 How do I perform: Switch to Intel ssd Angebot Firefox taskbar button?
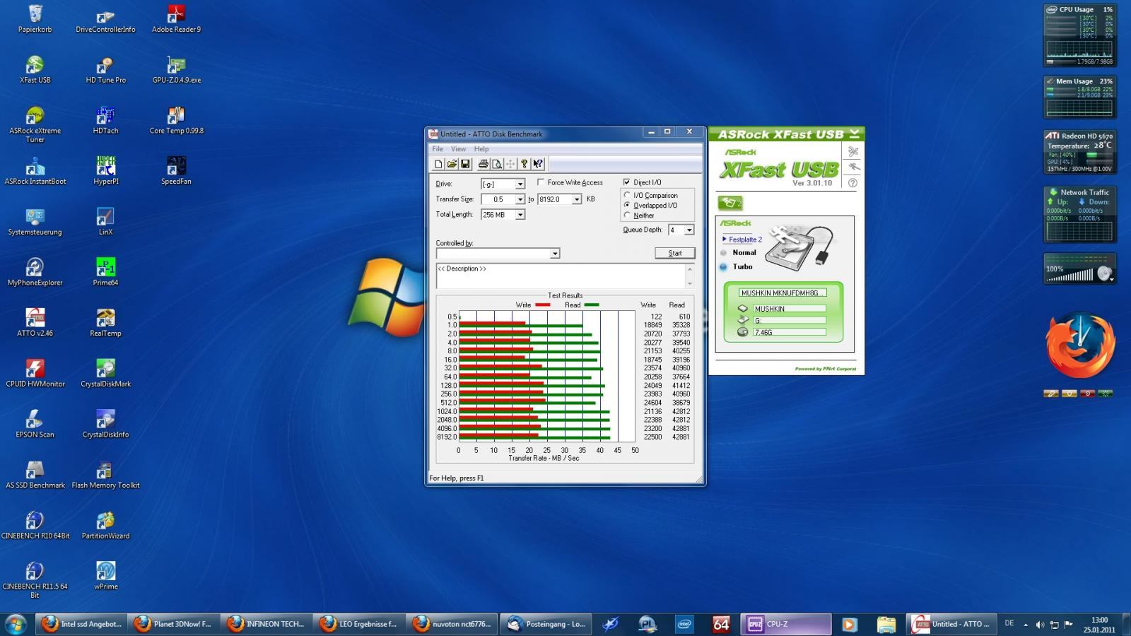[x=81, y=624]
